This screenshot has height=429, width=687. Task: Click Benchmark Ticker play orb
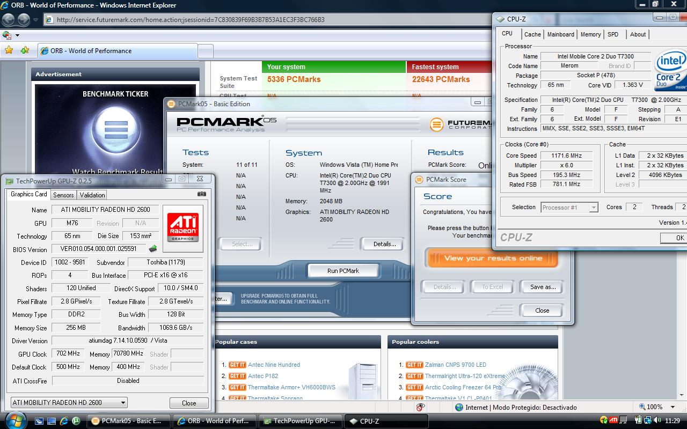click(116, 130)
